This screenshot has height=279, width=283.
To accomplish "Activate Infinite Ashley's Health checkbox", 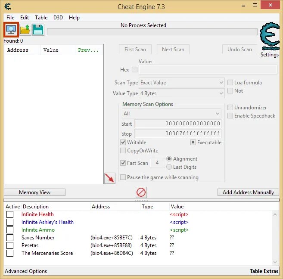I will tap(10, 222).
